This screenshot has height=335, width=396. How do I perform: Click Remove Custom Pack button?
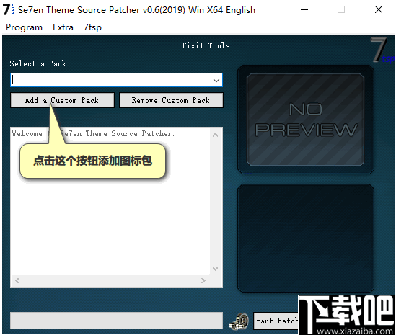(x=171, y=100)
